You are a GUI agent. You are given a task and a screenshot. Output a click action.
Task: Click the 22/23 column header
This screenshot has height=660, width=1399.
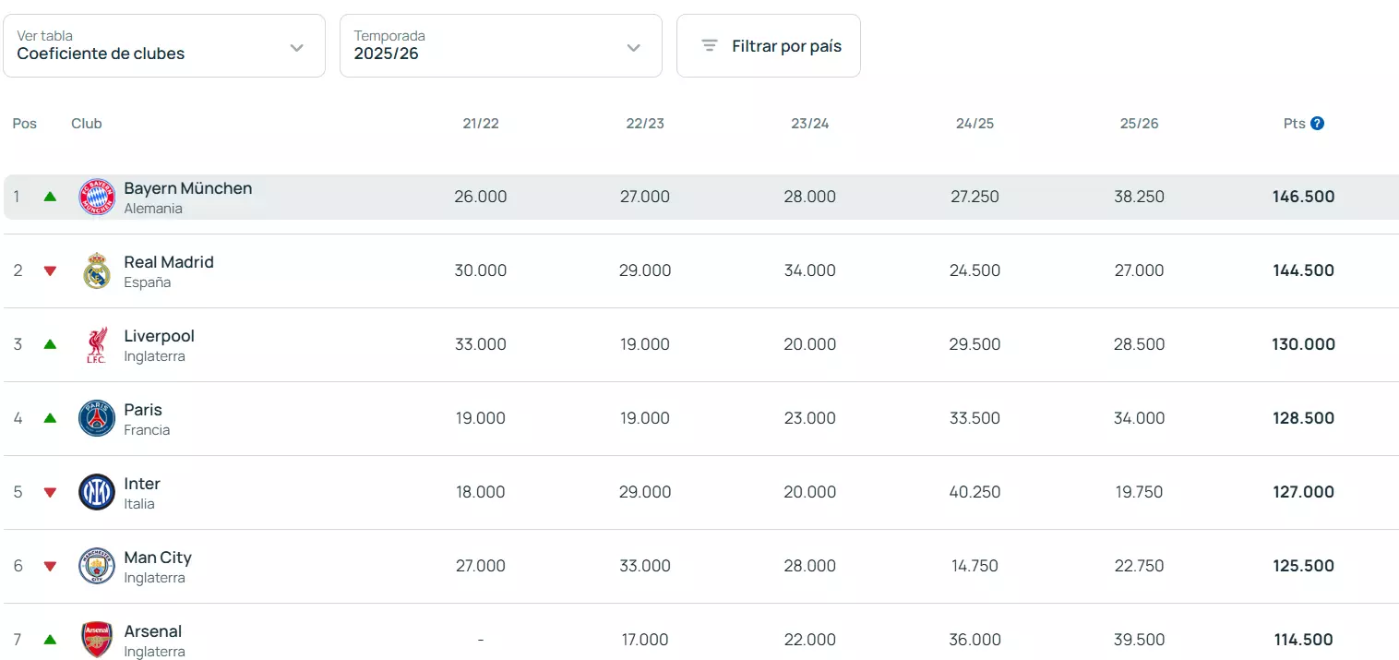645,124
